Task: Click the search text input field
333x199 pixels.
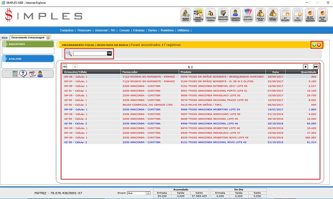Action: (x=90, y=53)
